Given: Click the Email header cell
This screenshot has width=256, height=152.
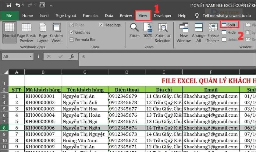Looking at the screenshot, I should [211, 90].
